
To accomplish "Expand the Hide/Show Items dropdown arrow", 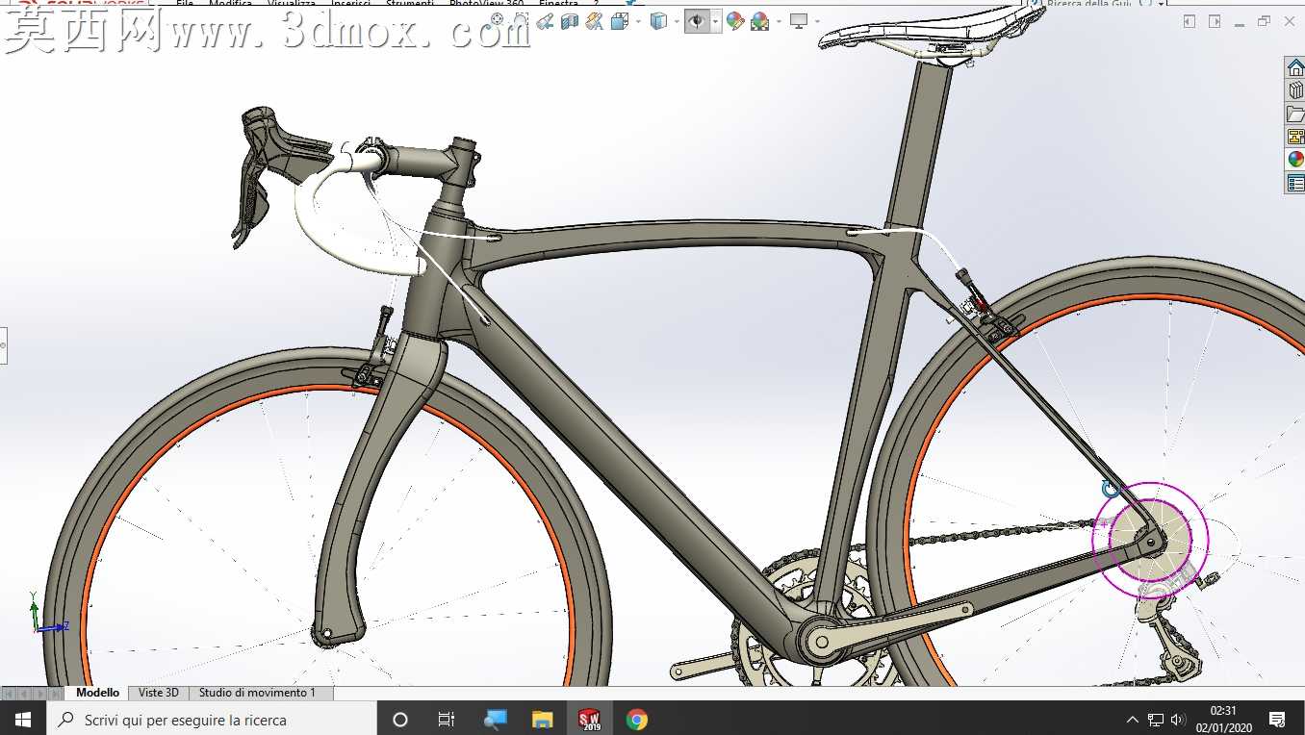I will pyautogui.click(x=715, y=21).
